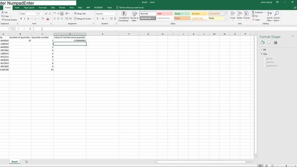Screen dimensions: 297x167
Task: Select the Solid line radio option
Action: (265, 62)
